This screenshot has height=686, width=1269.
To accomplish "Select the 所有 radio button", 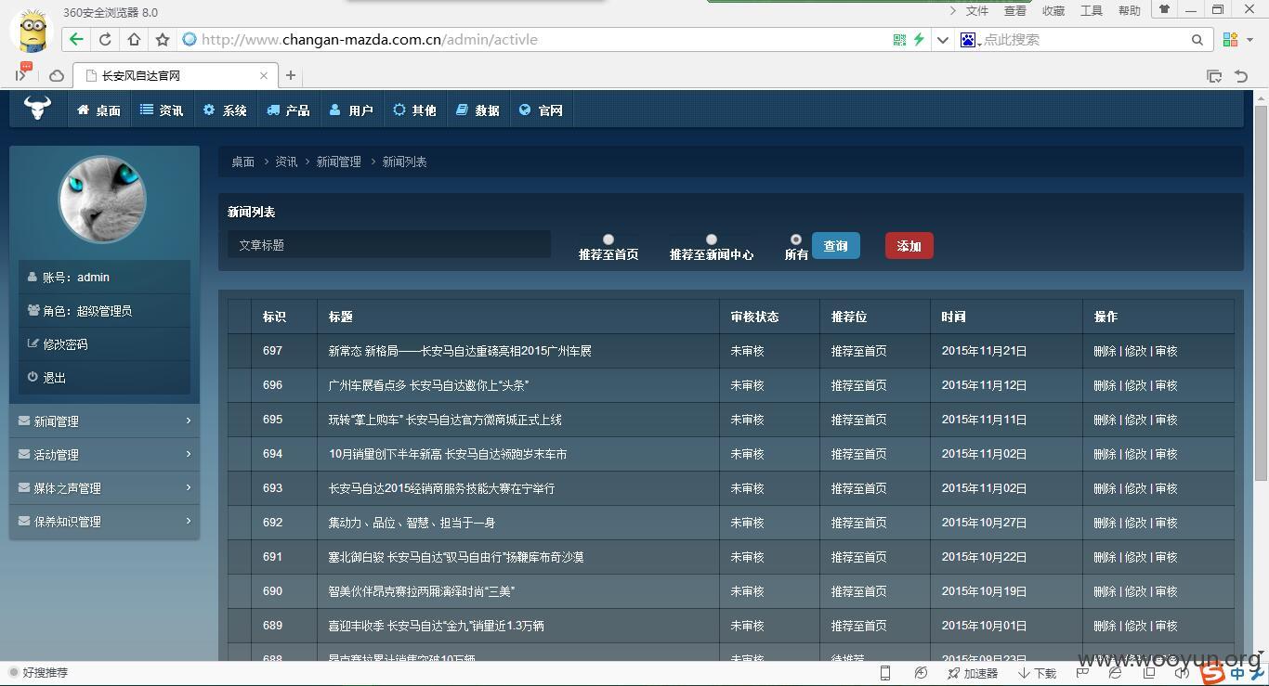I will coord(796,239).
